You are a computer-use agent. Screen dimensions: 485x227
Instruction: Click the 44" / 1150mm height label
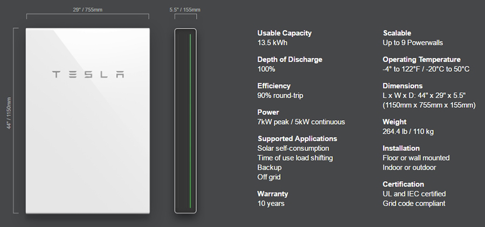pos(9,113)
